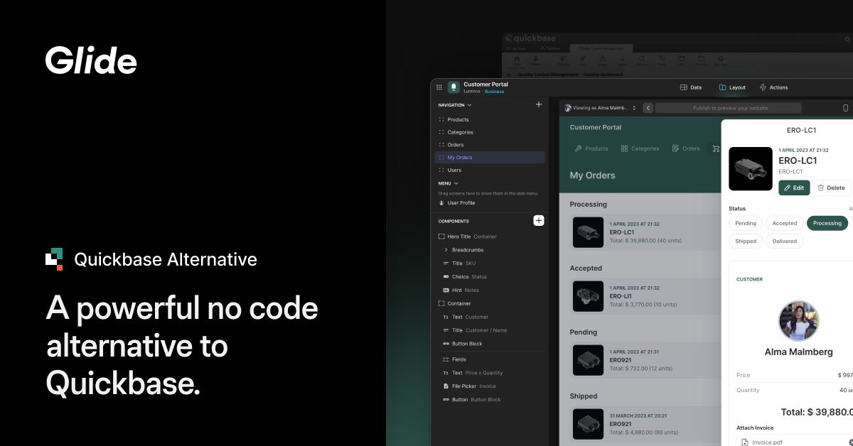Open the Viewing as Alma Malmberg dropdown
Screen dimensions: 853x446
[x=600, y=108]
